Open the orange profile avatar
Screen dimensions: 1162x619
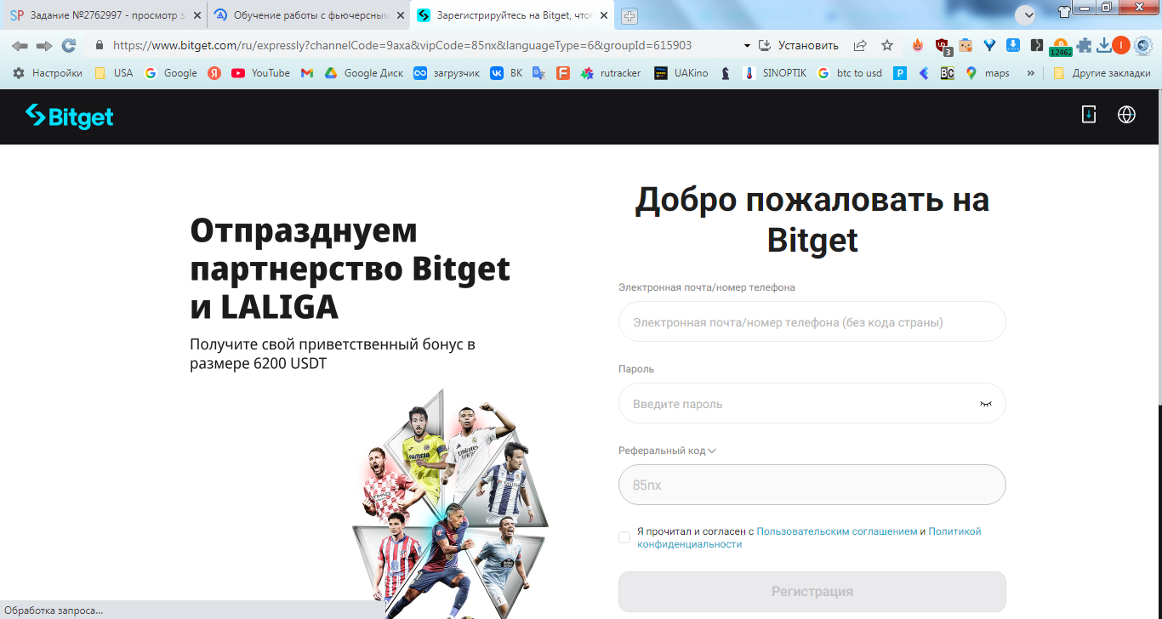[1121, 46]
